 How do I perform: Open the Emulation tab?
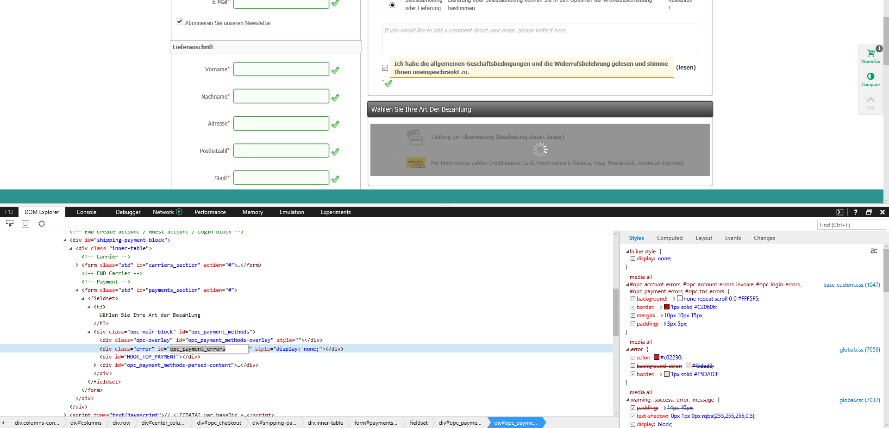point(292,212)
